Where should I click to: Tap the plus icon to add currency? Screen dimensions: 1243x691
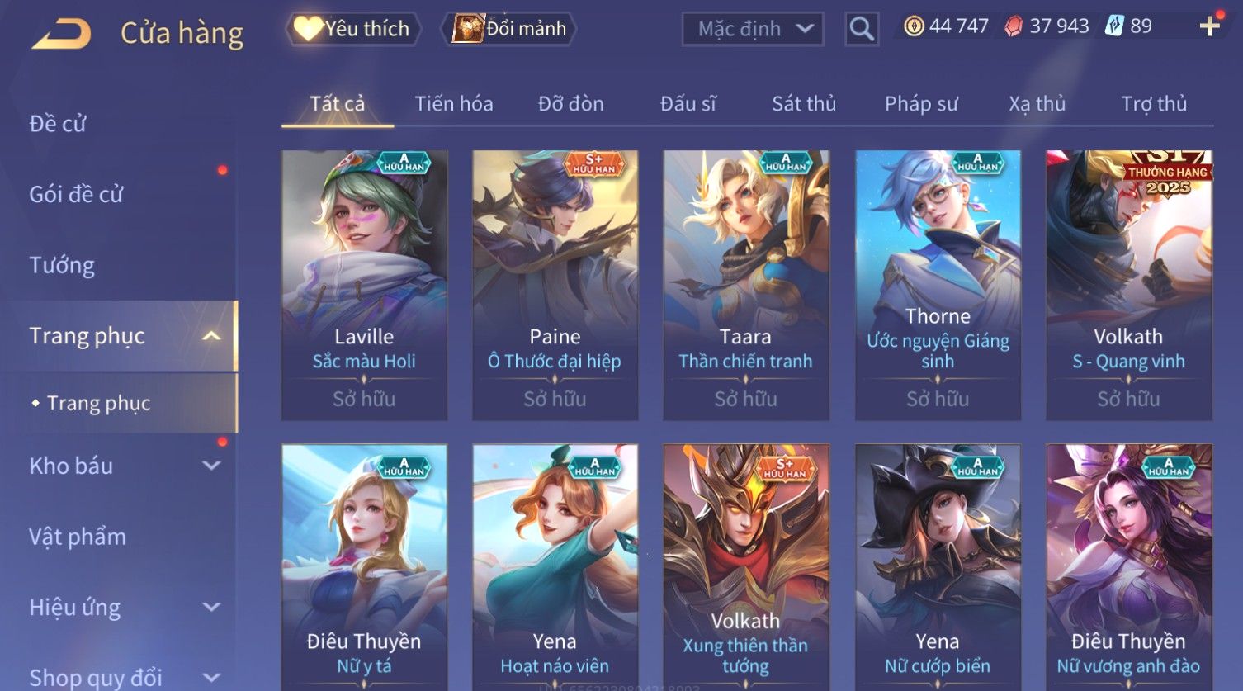click(x=1210, y=27)
